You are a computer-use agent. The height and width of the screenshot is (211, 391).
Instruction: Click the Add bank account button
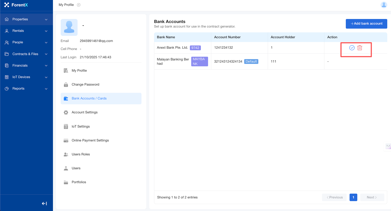pos(366,24)
